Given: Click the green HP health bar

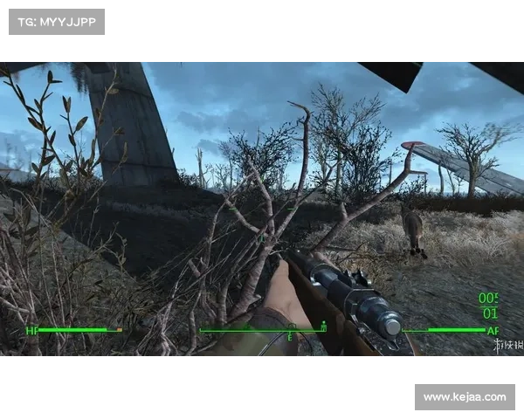Looking at the screenshot, I should [x=80, y=330].
